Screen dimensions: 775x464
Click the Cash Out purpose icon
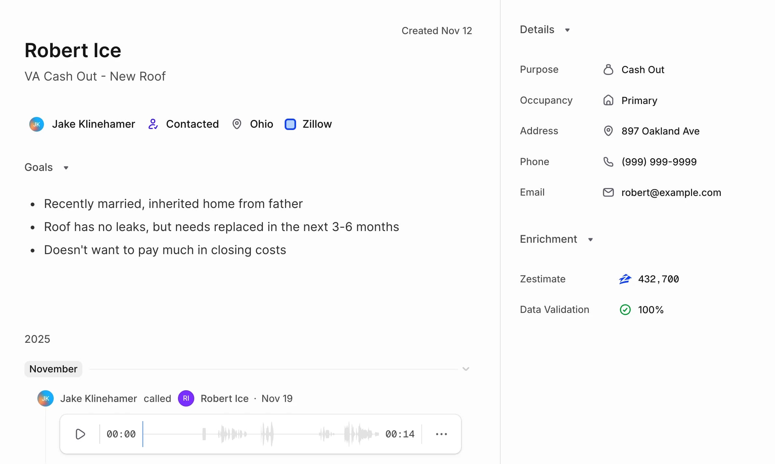tap(608, 70)
